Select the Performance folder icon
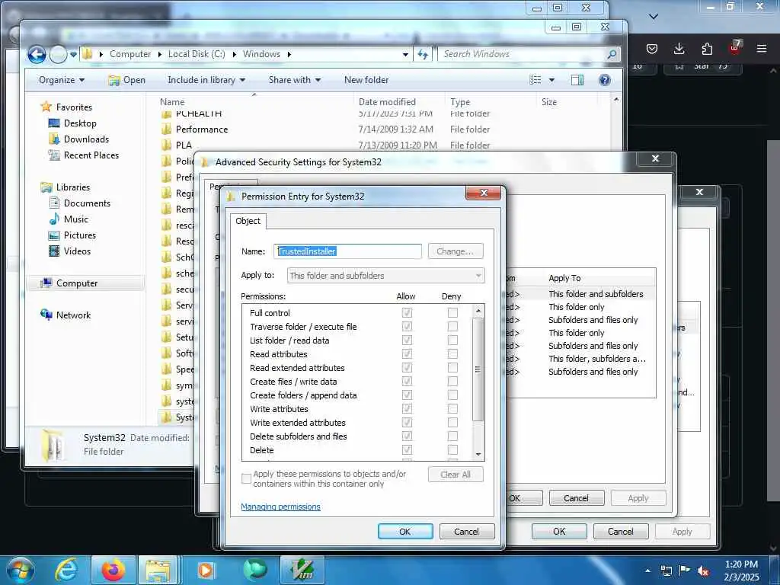780x585 pixels. (x=167, y=129)
